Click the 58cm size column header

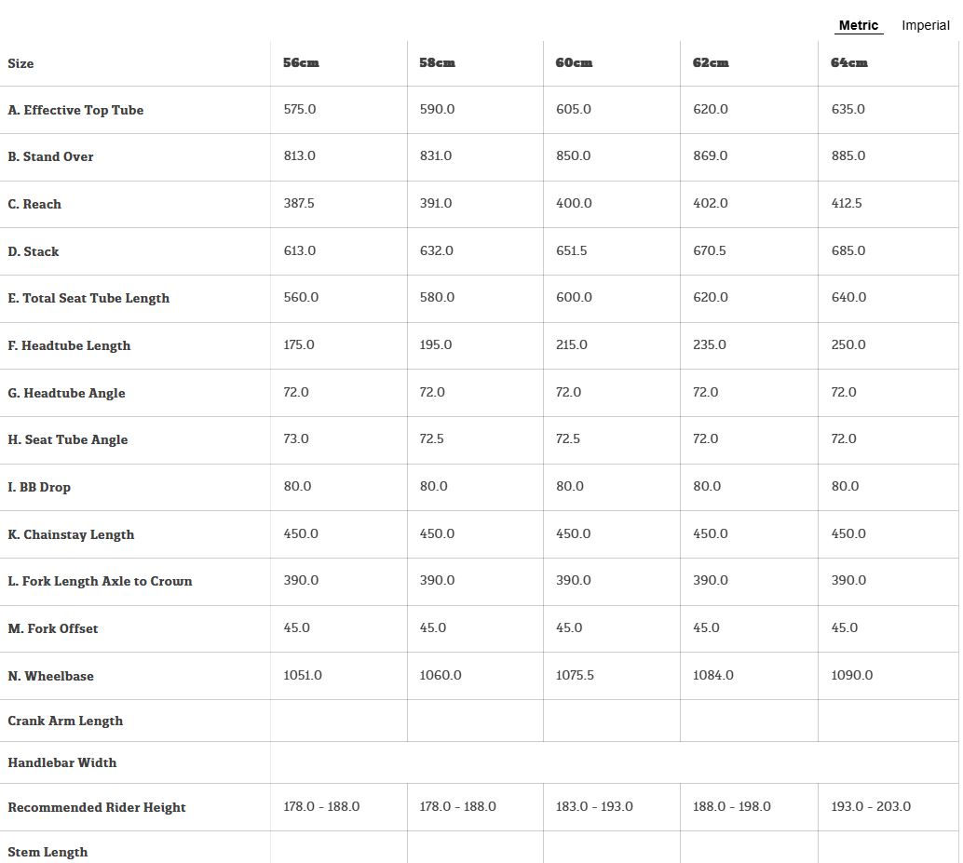(x=437, y=62)
